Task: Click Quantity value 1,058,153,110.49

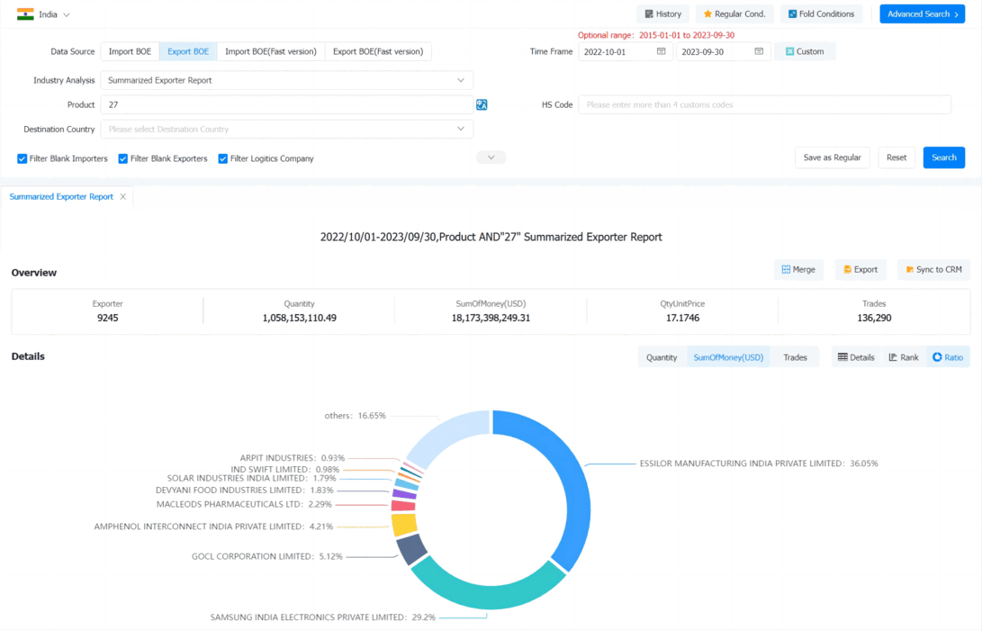Action: tap(300, 318)
